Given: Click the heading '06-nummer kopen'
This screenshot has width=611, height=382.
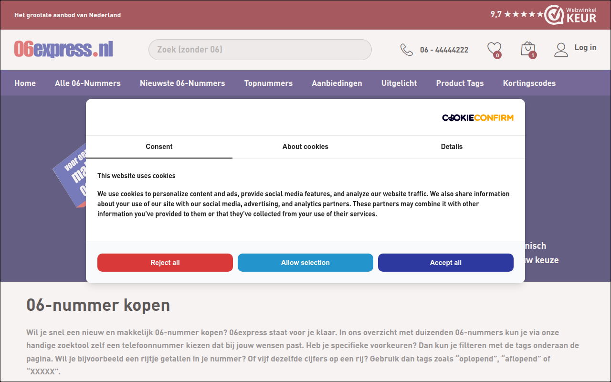Looking at the screenshot, I should point(98,305).
